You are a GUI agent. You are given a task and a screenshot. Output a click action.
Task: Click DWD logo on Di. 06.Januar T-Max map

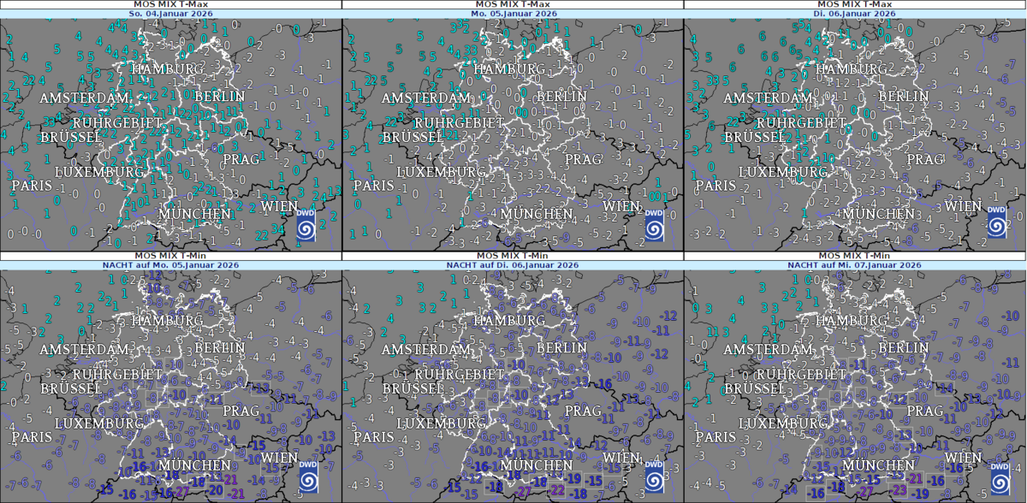(x=997, y=221)
